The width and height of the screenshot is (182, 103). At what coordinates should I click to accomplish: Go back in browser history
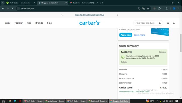pyautogui.click(x=3, y=9)
